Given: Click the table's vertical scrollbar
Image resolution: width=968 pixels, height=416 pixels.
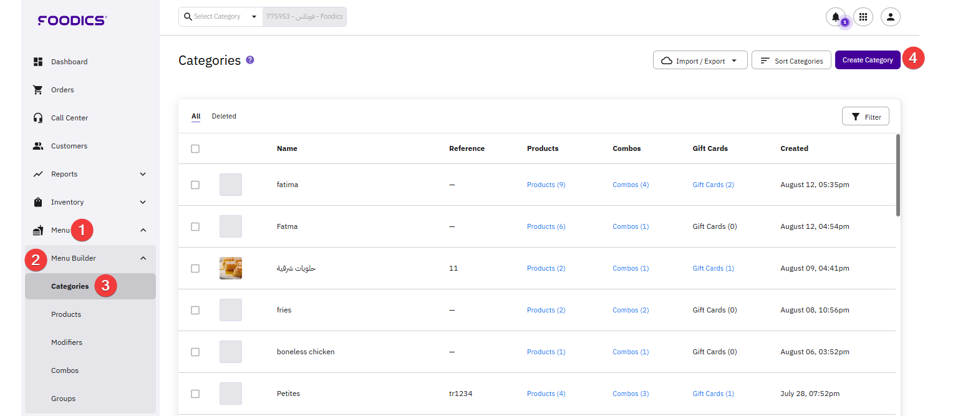Looking at the screenshot, I should [898, 175].
